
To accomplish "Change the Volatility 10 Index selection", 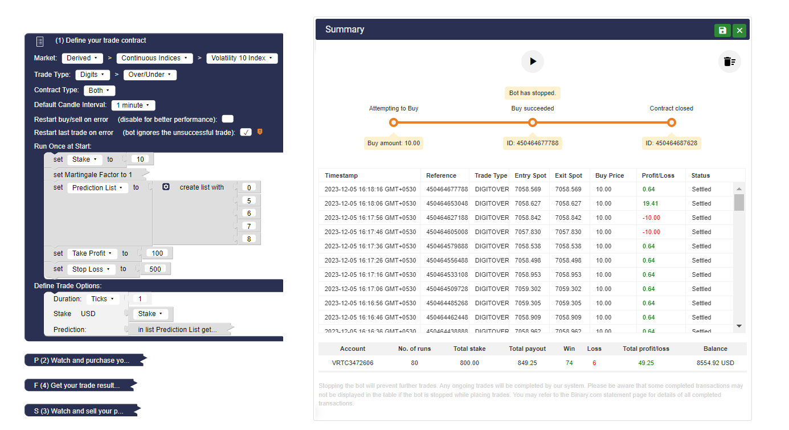I will point(242,58).
